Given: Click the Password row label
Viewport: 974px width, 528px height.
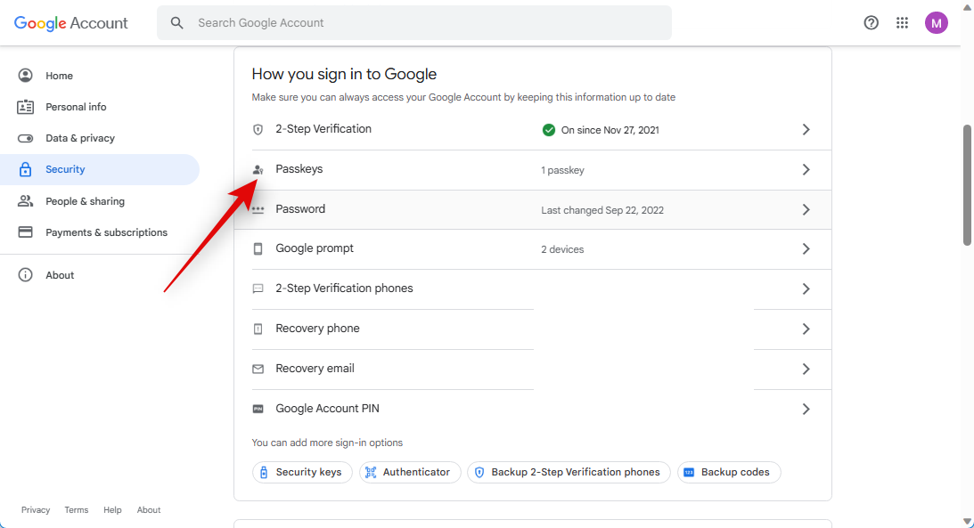Looking at the screenshot, I should 300,209.
